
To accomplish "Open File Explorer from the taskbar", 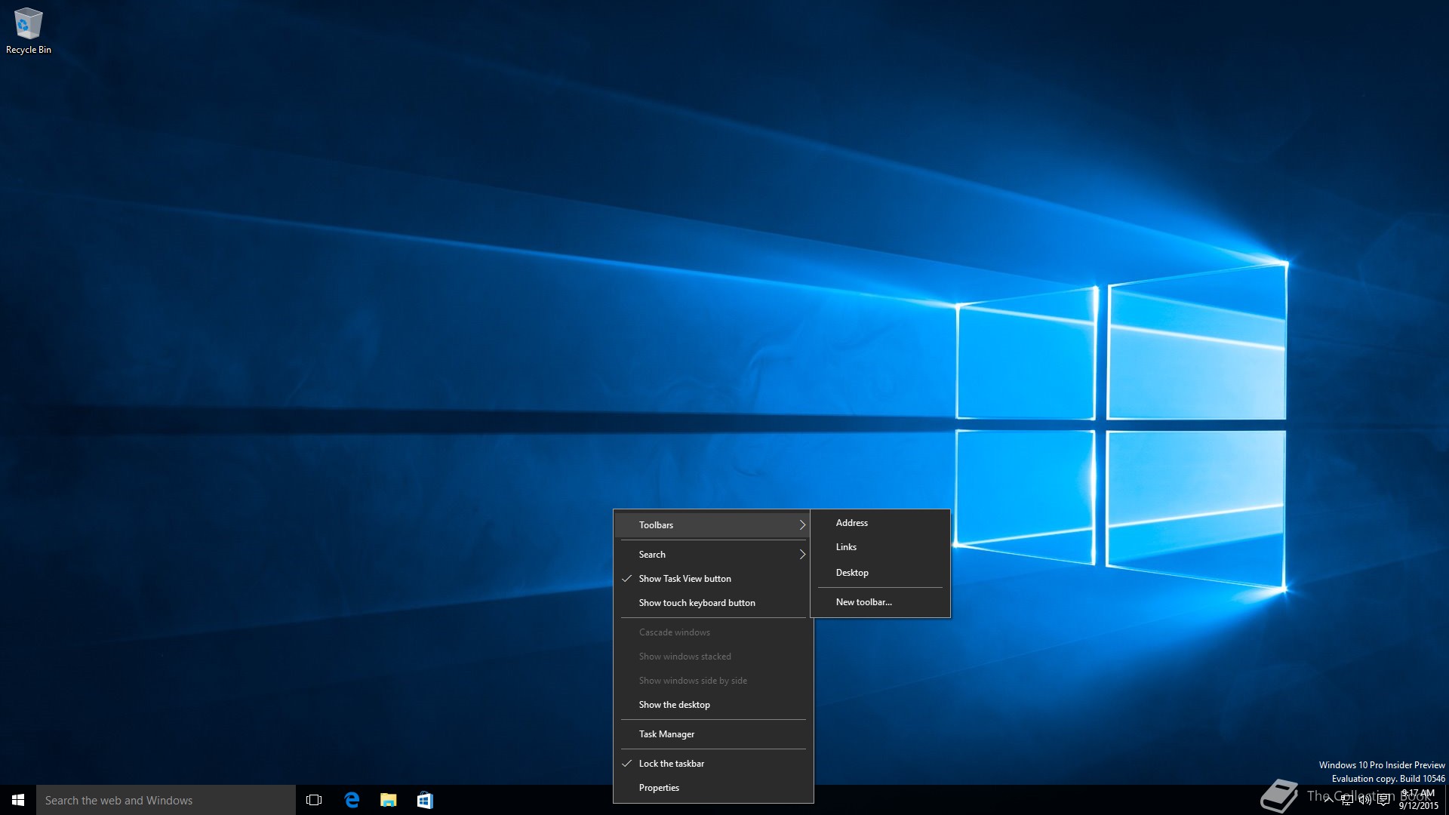I will point(388,800).
